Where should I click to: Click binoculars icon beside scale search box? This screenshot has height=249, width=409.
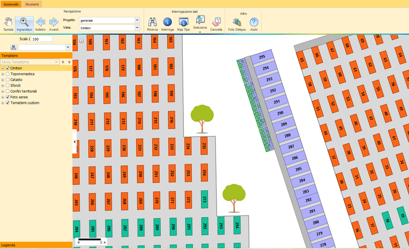coord(13,48)
